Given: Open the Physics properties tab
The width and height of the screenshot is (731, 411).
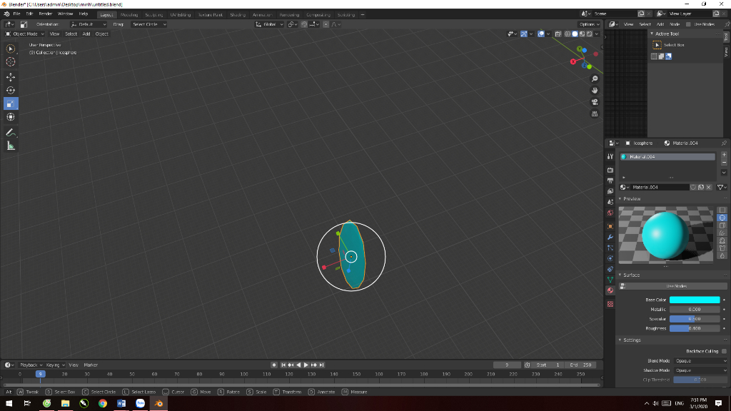Looking at the screenshot, I should (x=610, y=258).
